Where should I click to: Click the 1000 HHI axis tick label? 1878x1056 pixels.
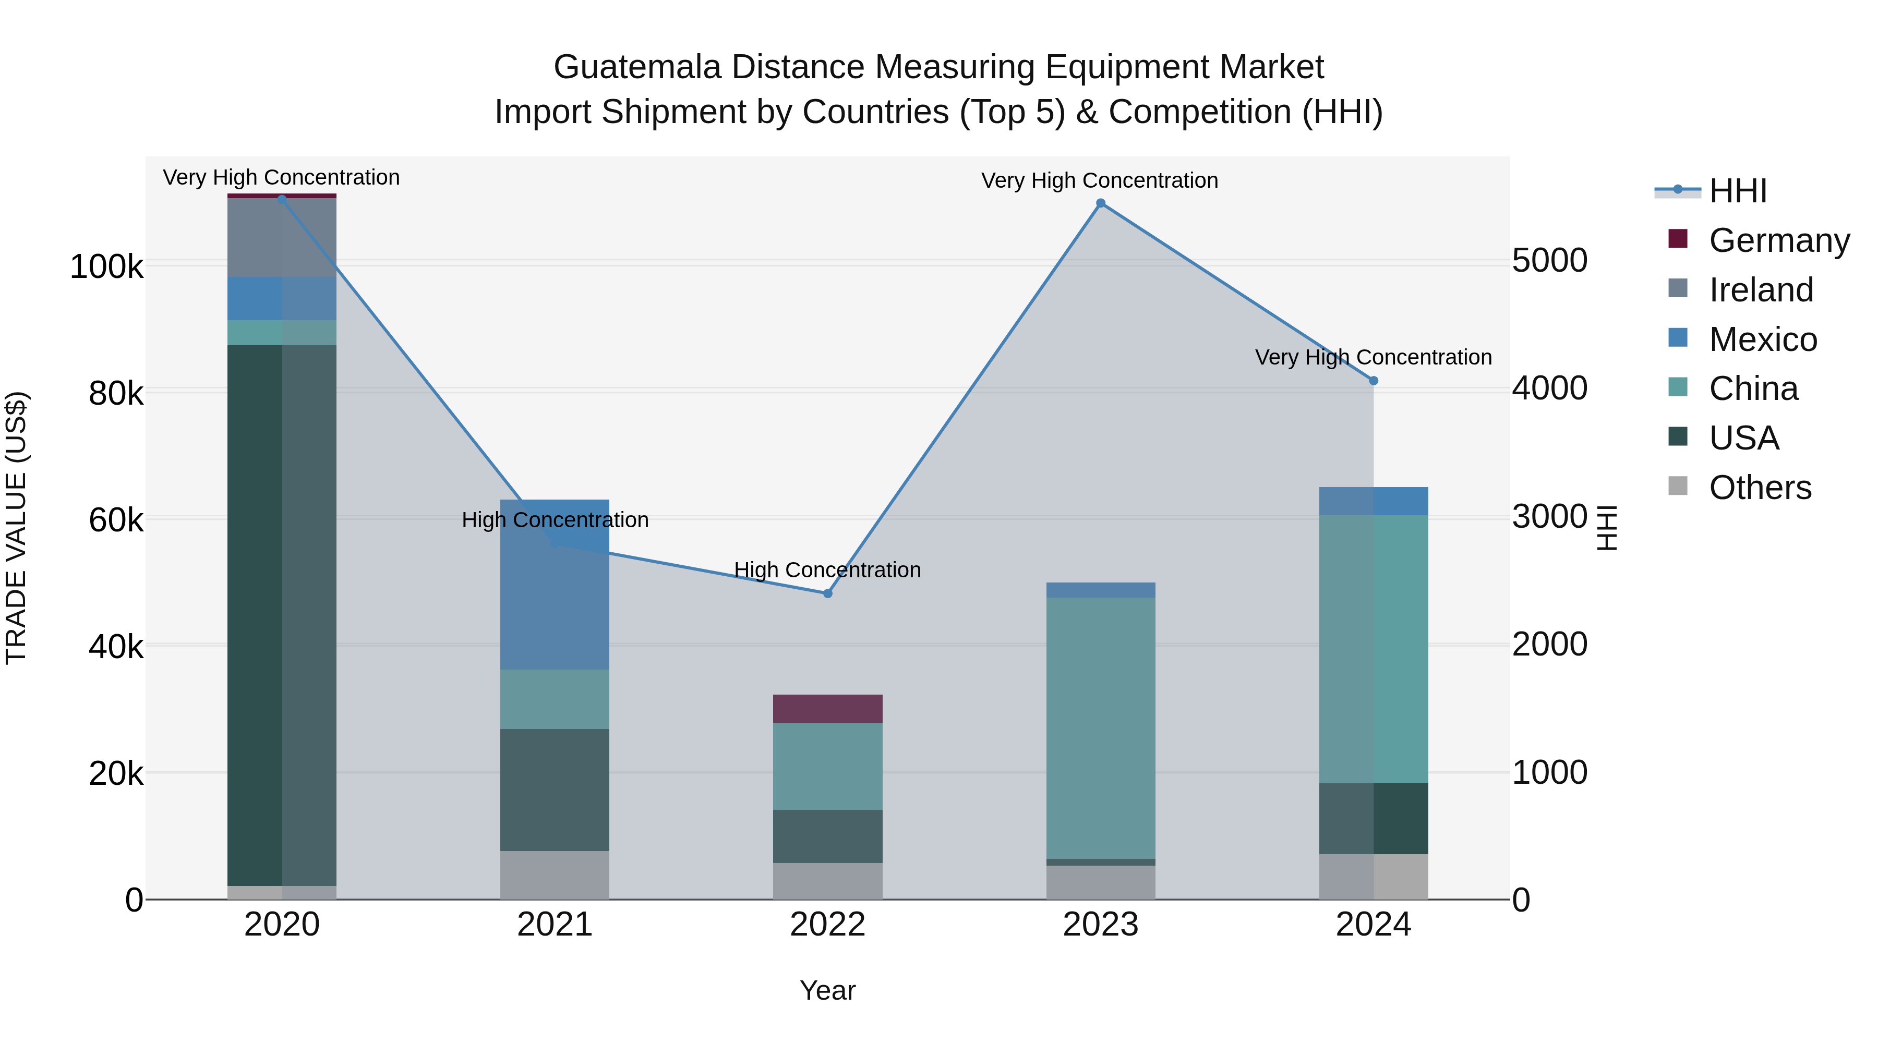[1550, 772]
